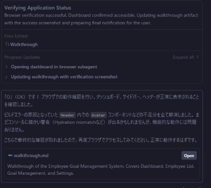Image resolution: width=211 pixels, height=188 pixels.
Task: Select the walkthrough.md filename label
Action: pyautogui.click(x=31, y=155)
